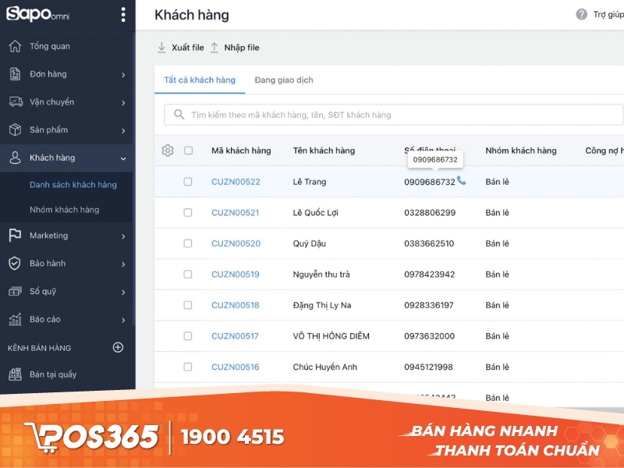Open Bán tại quầy channel label

tap(53, 374)
